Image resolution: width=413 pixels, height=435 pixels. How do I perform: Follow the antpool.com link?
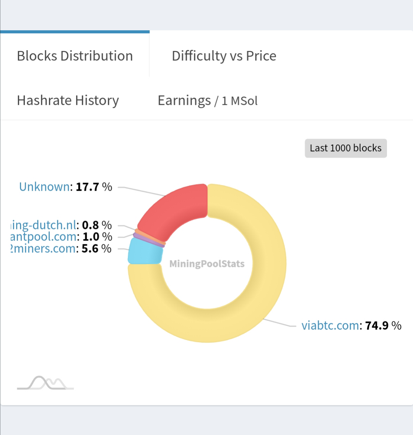[45, 237]
